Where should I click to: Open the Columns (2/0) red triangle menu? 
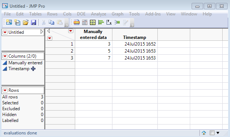tap(5, 56)
